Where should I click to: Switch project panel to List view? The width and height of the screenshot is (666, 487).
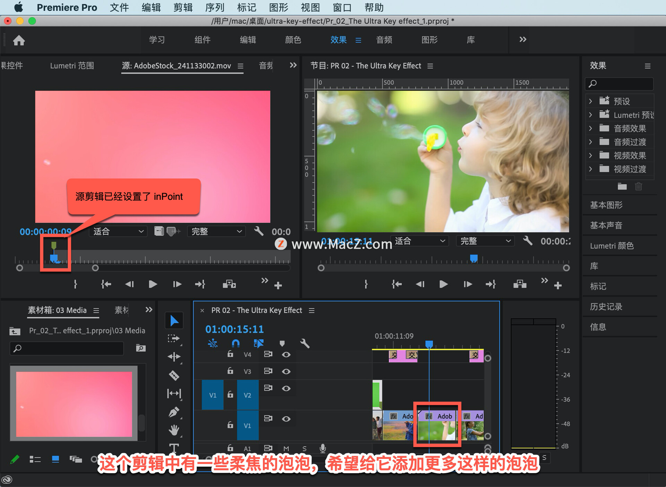35,459
